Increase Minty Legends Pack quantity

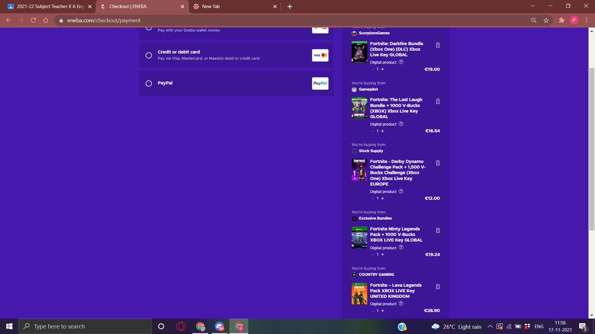point(382,255)
